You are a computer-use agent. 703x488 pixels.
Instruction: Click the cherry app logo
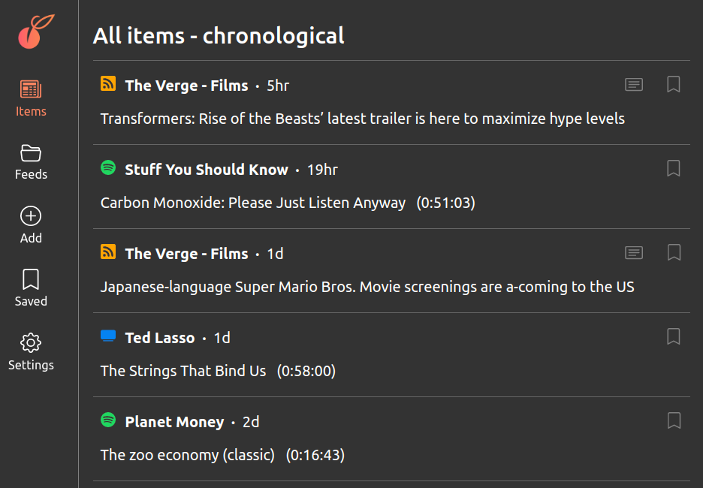click(36, 32)
